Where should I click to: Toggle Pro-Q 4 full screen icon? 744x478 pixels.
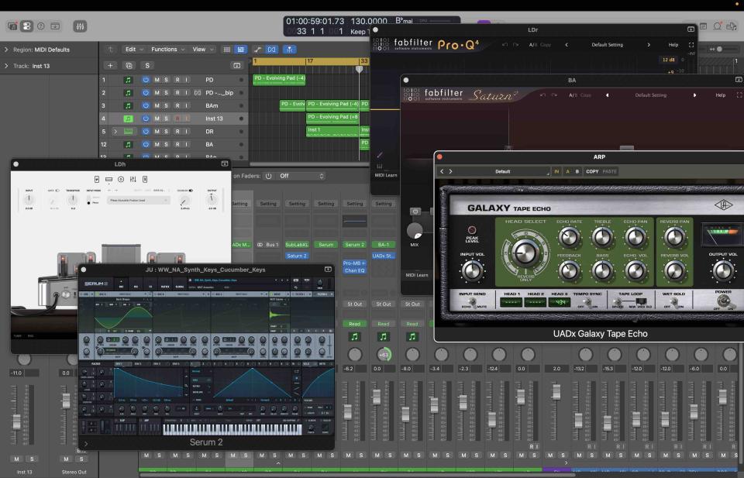[x=691, y=45]
